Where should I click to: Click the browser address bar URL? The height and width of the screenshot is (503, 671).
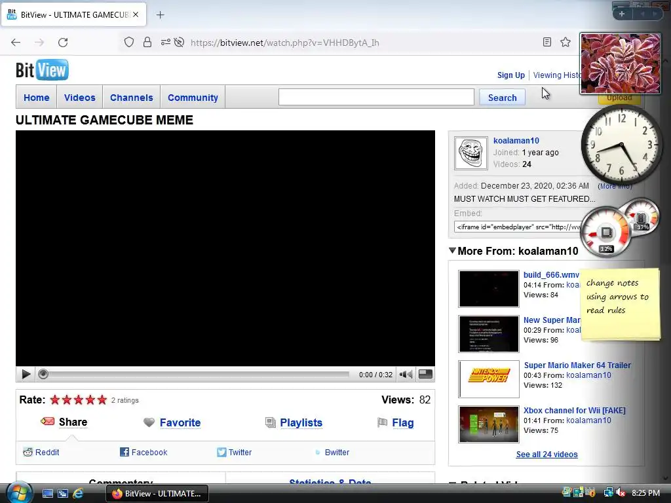pyautogui.click(x=284, y=43)
